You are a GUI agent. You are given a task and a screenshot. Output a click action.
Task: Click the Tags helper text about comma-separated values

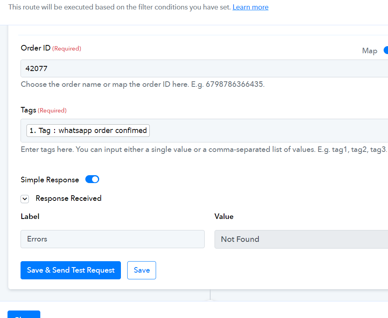pyautogui.click(x=204, y=150)
